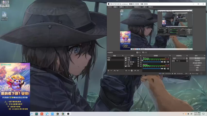The image size is (207, 116).
Task: Add a new source with the plus icon in the Sources panel
Action: click(126, 71)
